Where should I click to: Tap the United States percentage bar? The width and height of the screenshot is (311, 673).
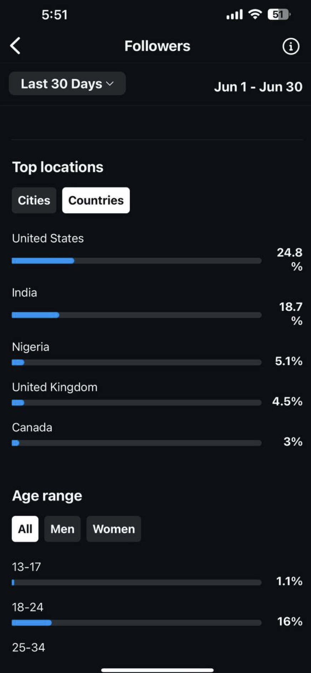tap(136, 261)
